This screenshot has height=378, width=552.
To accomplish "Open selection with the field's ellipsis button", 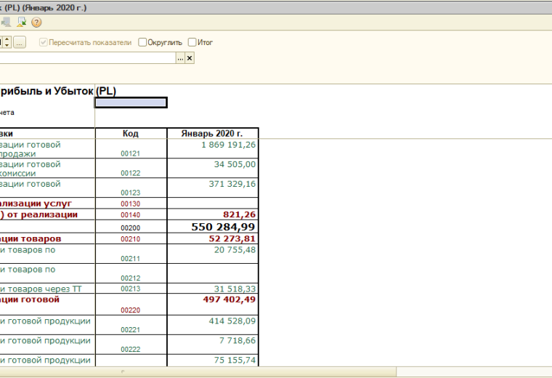I will [x=180, y=57].
